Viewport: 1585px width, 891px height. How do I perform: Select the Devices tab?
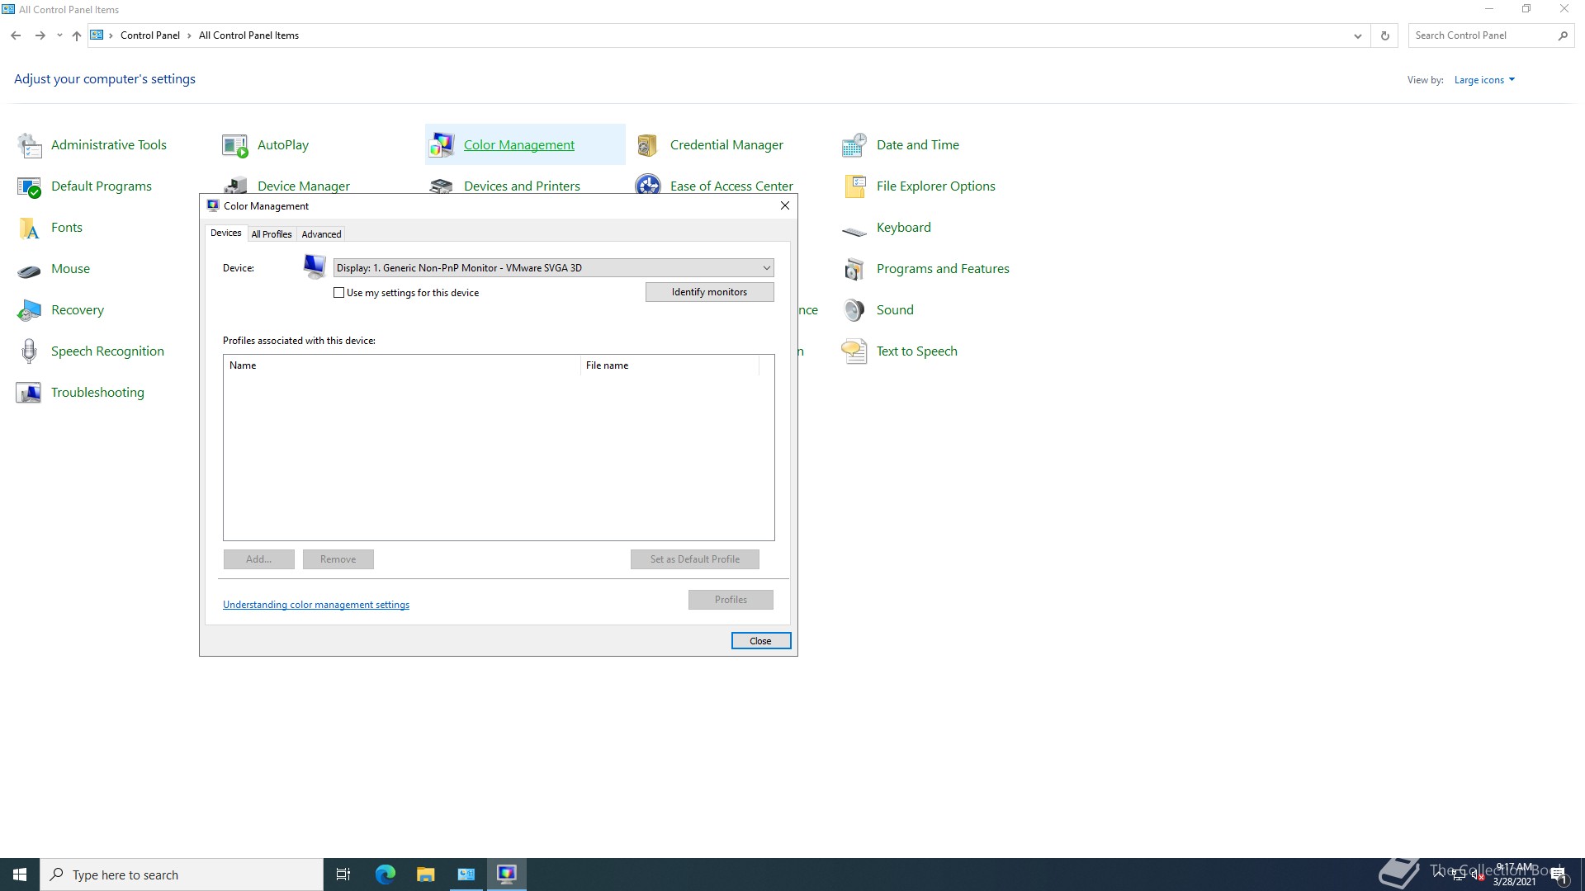(225, 233)
